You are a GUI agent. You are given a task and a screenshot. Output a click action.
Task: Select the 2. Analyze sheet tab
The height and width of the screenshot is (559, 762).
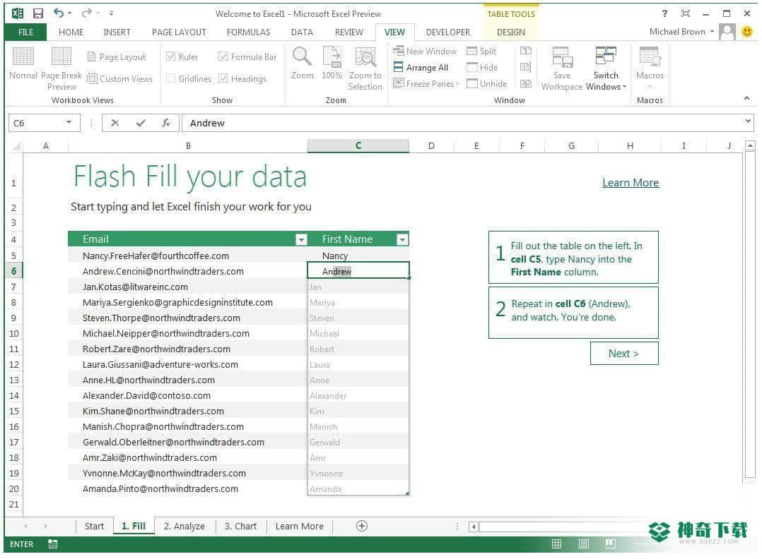coord(184,526)
